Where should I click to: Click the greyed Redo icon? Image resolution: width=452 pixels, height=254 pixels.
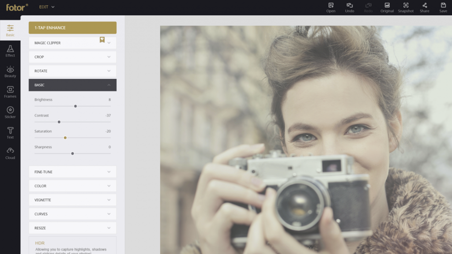coord(368,7)
